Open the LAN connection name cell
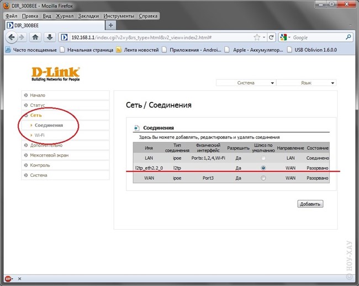The width and height of the screenshot is (359, 286). point(149,158)
